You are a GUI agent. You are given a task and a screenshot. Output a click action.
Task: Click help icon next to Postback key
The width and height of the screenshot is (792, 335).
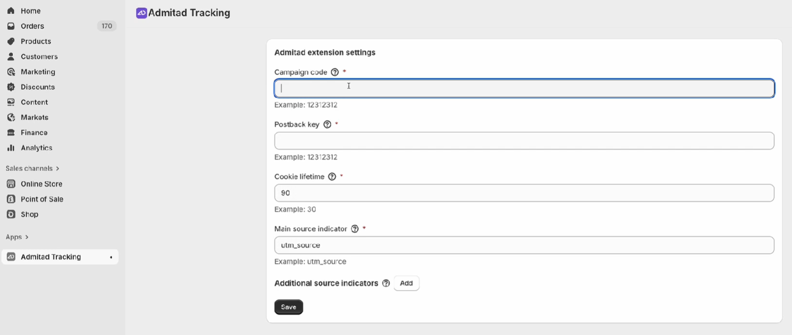(x=327, y=125)
